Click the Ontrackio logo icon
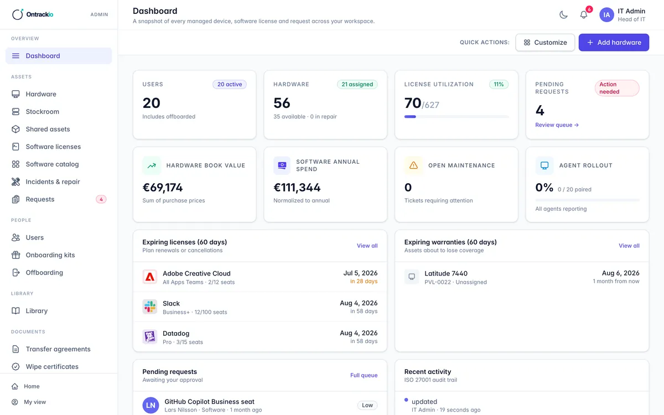This screenshot has width=664, height=415. [18, 14]
